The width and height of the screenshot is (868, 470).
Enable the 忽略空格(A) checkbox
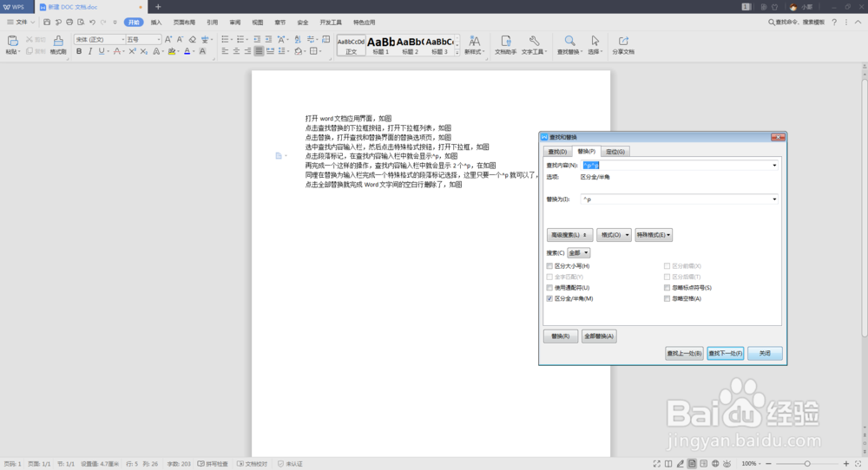(x=667, y=298)
